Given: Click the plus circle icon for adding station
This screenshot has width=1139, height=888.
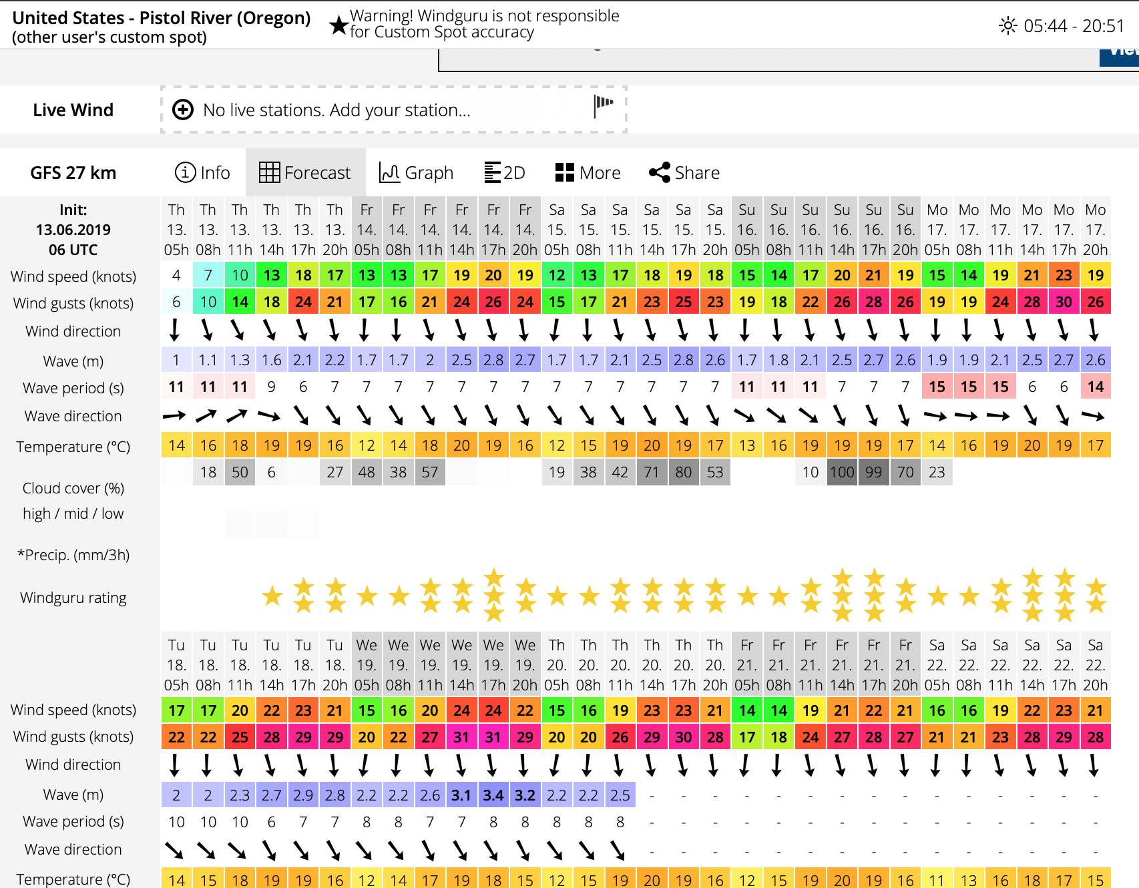Looking at the screenshot, I should point(183,109).
